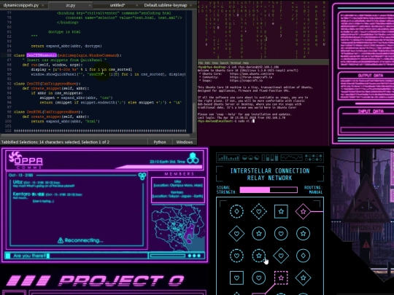Close the untitled* tab
Screen dimensions: 394x295
[136, 5]
